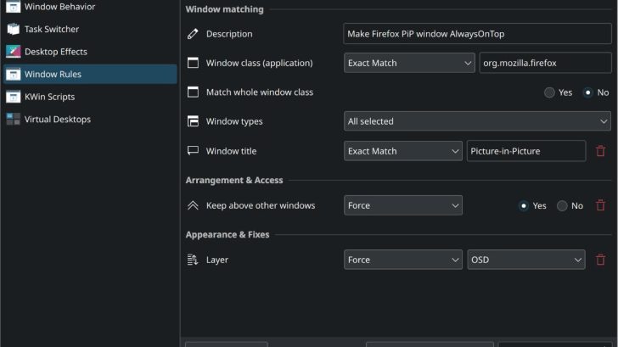Open Window Behavior settings page
Screen dimensions: 618x347
click(59, 7)
